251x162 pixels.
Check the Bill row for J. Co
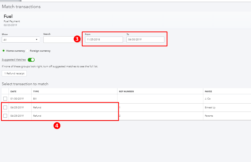click(x=5, y=99)
